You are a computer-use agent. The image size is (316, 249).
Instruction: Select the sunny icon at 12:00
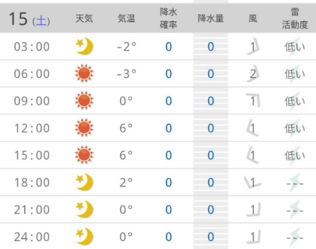pos(84,128)
